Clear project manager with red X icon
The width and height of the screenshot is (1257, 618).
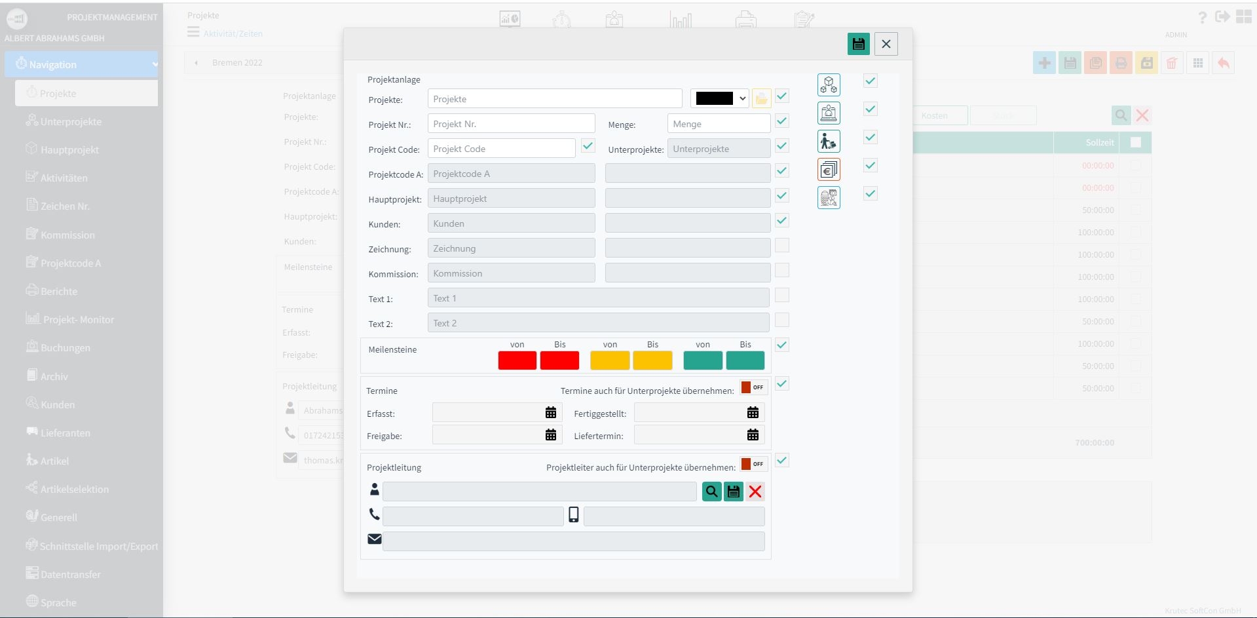point(755,492)
